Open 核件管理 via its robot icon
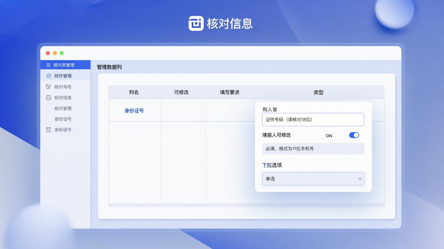This screenshot has height=249, width=444. pyautogui.click(x=49, y=76)
